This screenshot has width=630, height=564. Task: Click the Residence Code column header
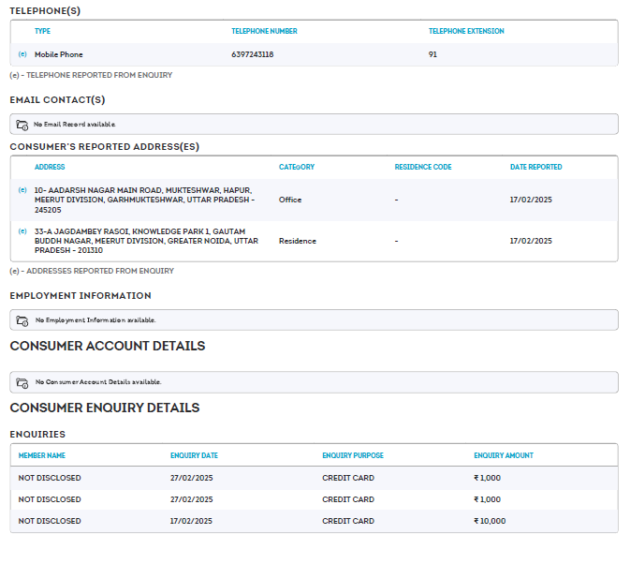(x=423, y=167)
